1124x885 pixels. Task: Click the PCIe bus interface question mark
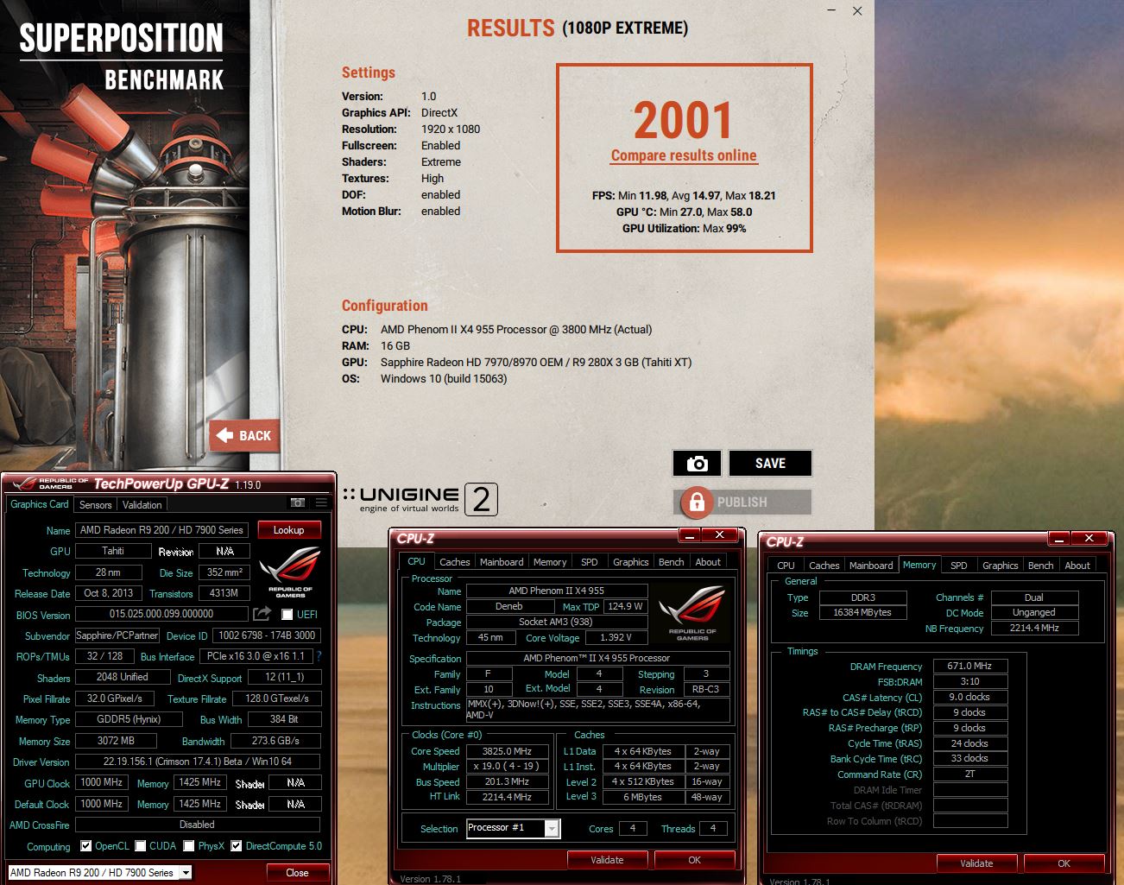coord(319,656)
